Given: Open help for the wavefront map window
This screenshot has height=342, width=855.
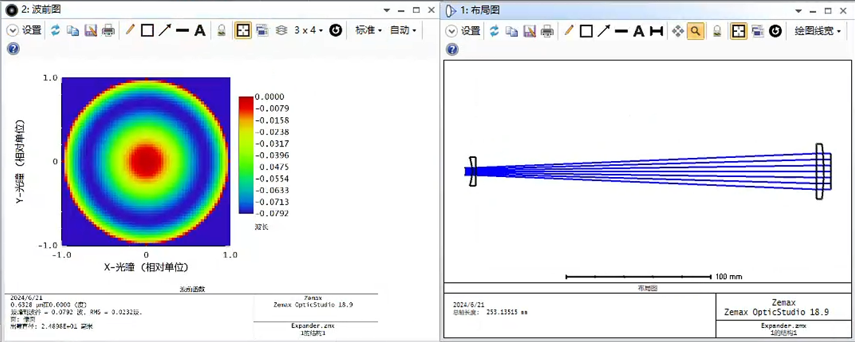Looking at the screenshot, I should pyautogui.click(x=13, y=49).
